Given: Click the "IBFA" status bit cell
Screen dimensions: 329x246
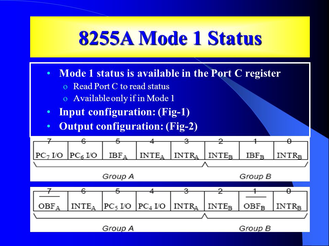Looking at the screenshot, I should (x=119, y=151).
